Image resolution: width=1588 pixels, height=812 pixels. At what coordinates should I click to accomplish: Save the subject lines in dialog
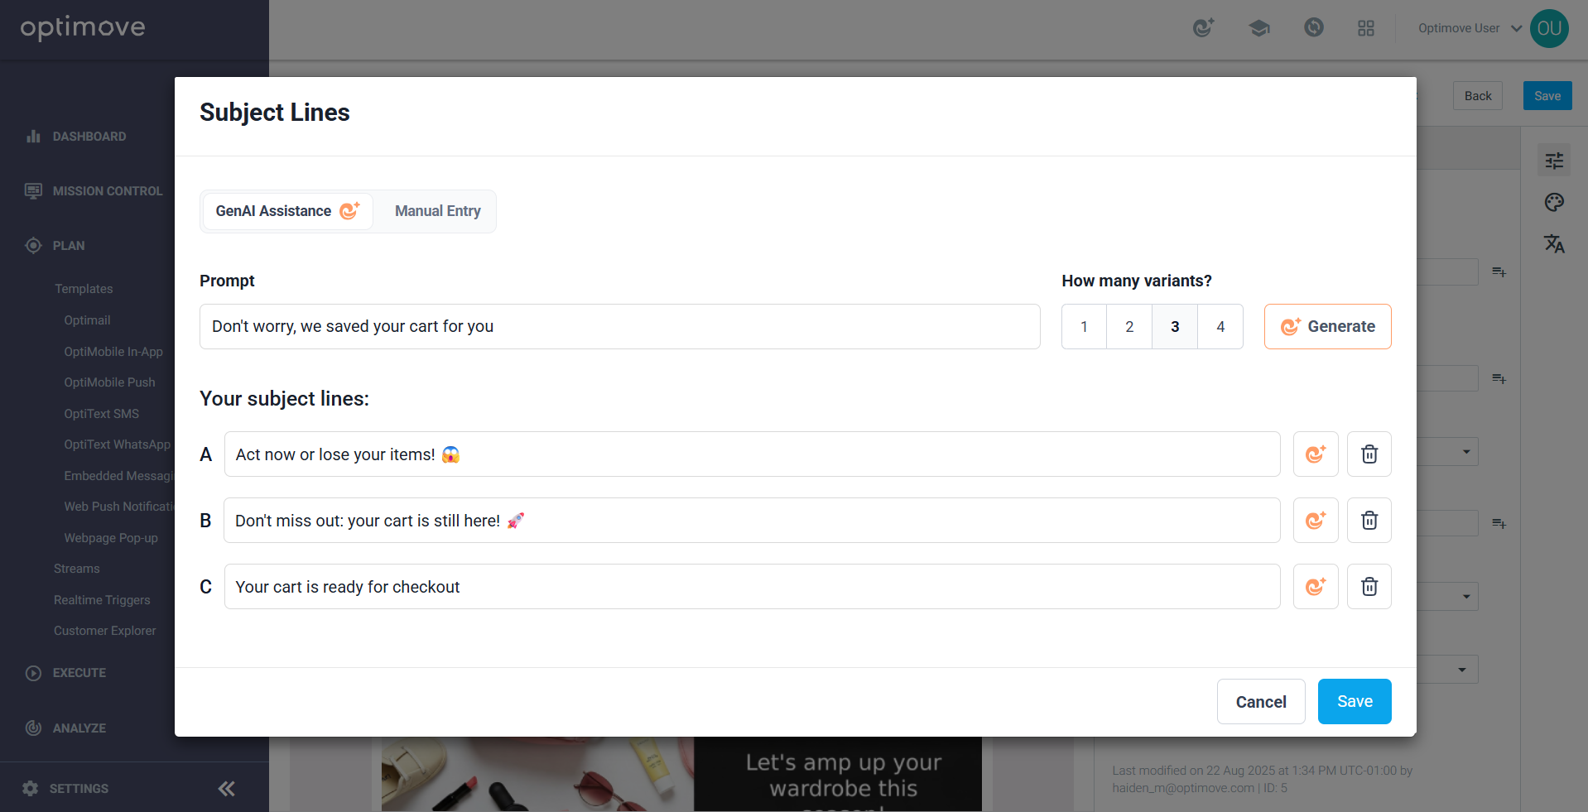(x=1354, y=702)
